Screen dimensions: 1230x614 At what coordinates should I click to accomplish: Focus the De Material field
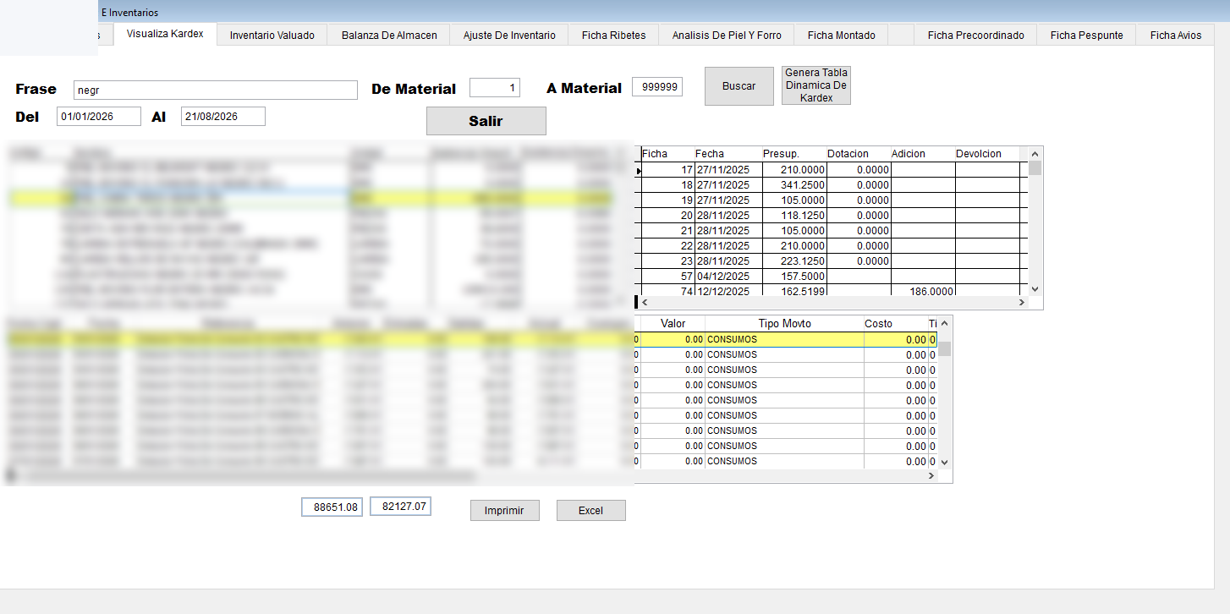click(x=495, y=88)
